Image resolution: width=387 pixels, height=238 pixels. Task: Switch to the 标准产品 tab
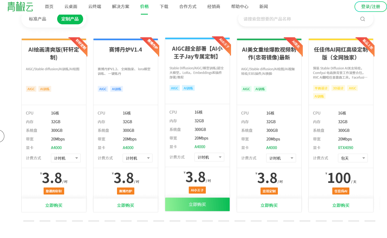pyautogui.click(x=37, y=19)
